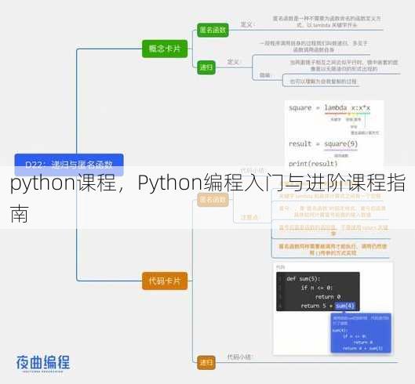Click the line 'square = lambda x:x*x'

(x=329, y=108)
